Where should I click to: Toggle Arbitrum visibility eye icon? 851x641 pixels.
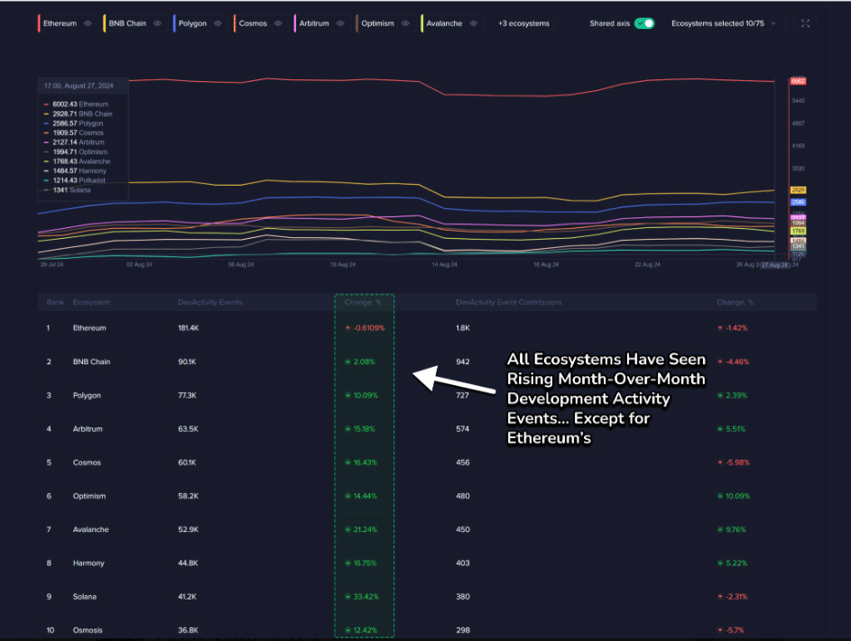[x=340, y=23]
